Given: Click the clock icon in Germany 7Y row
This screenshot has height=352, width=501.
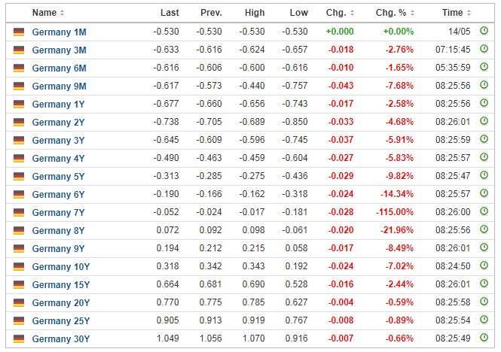Looking at the screenshot, I should (x=484, y=211).
